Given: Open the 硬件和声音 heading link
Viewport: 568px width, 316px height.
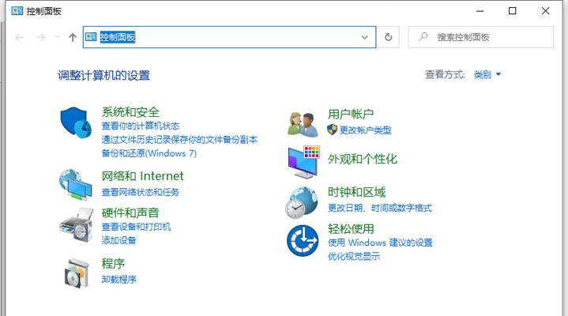Looking at the screenshot, I should tap(130, 213).
